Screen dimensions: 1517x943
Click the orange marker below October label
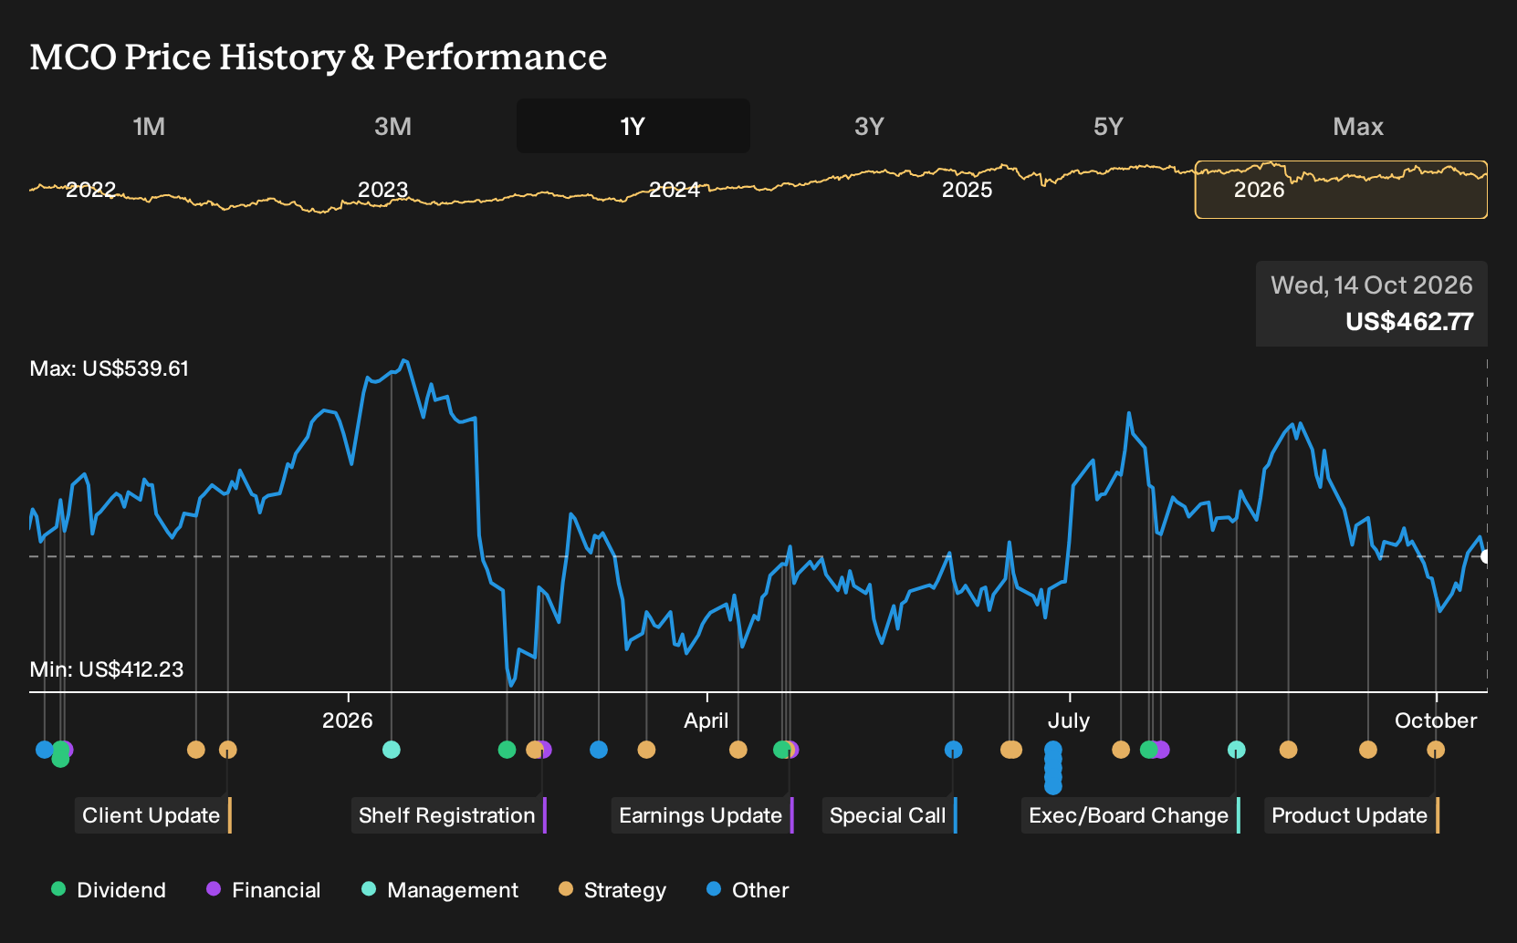coord(1436,750)
